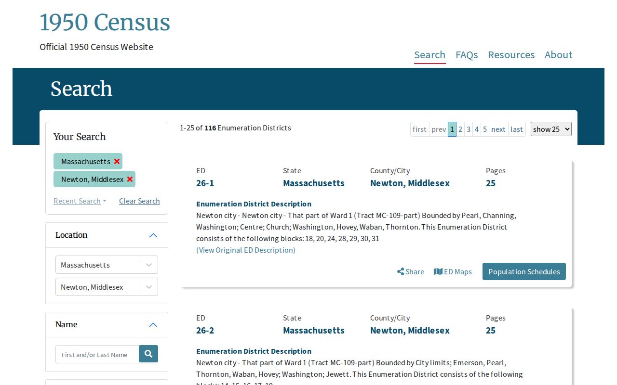Open the Resources menu item
617x385 pixels.
click(511, 55)
